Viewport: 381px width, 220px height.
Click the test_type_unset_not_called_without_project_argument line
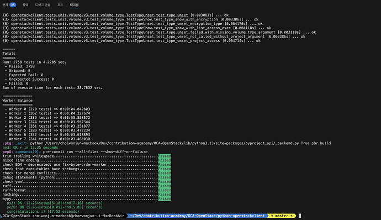point(154,36)
